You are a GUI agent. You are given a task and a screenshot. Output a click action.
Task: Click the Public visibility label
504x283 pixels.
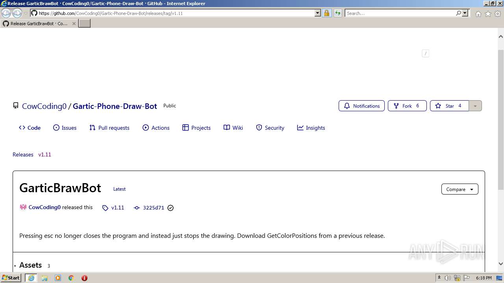point(170,106)
